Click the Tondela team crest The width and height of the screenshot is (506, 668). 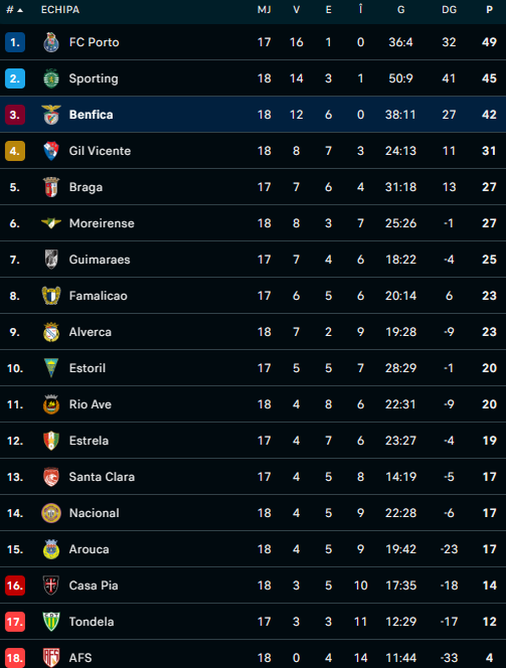point(51,622)
